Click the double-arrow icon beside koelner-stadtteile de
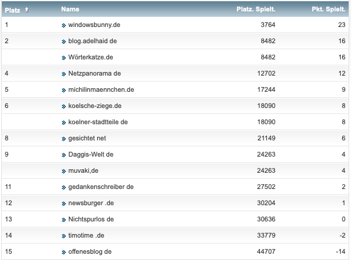The image size is (351, 261). 64,122
